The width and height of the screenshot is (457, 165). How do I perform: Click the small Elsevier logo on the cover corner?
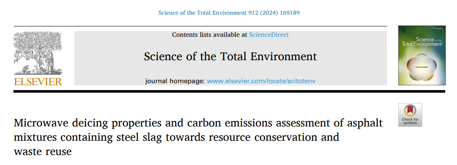tap(404, 30)
